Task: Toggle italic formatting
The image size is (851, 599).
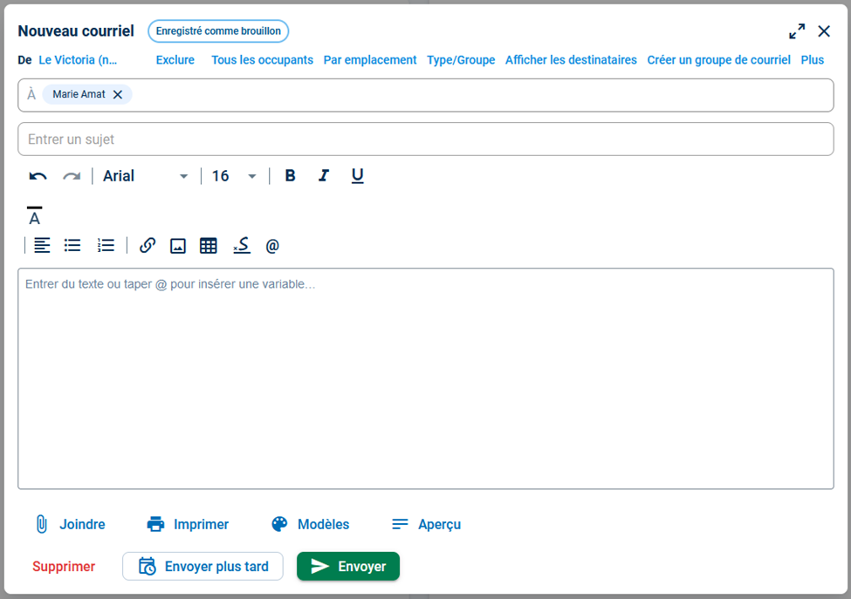Action: point(324,175)
